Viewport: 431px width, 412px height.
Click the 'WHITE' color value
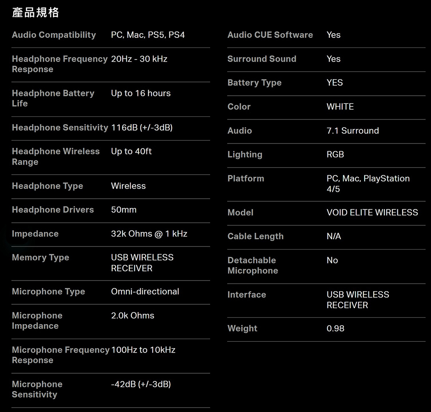[x=340, y=106]
